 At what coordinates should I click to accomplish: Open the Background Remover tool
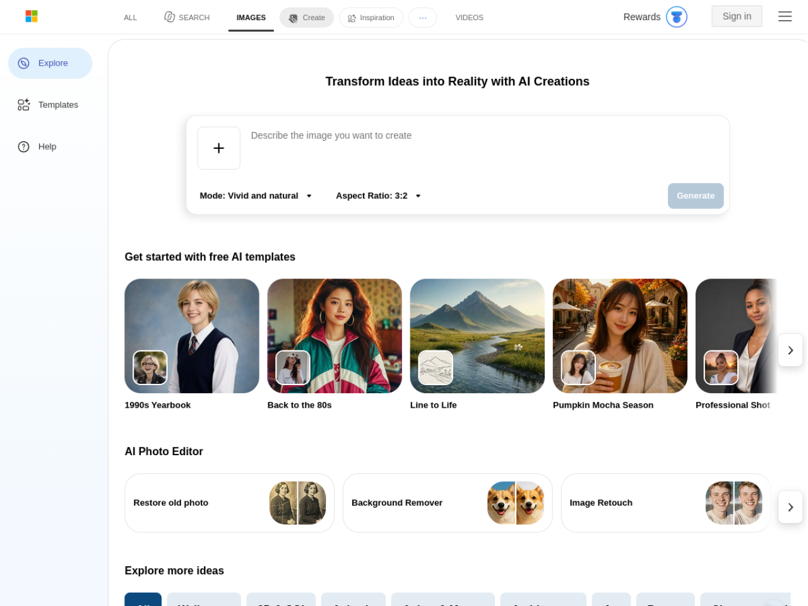click(448, 503)
